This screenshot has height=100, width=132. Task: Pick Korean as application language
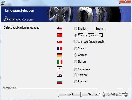[x=75, y=75]
